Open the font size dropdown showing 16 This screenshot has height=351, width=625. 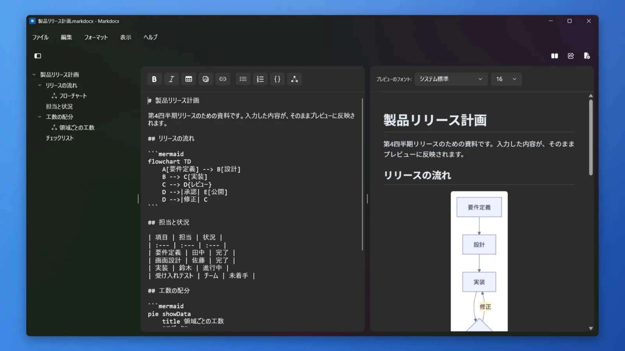pyautogui.click(x=506, y=79)
